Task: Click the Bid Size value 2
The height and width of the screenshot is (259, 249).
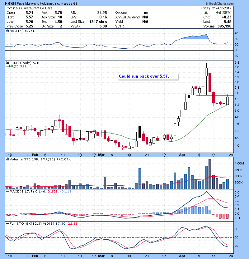Action: pyautogui.click(x=61, y=26)
